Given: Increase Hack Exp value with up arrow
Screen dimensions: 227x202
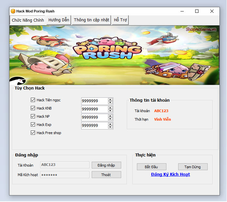Looking at the screenshot, I should [110, 124].
